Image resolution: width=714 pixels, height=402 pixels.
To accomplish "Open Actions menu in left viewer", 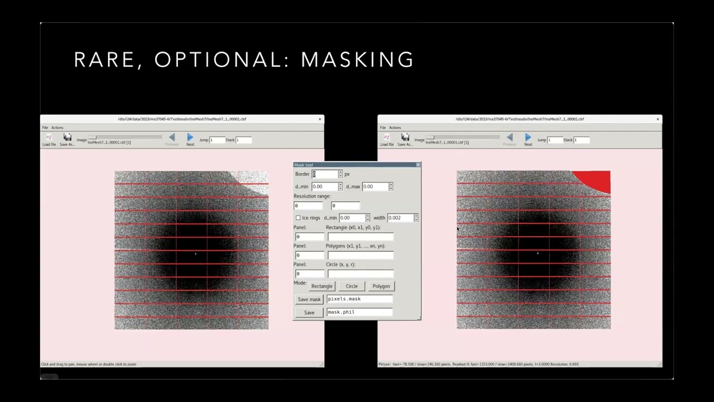I will 57,127.
